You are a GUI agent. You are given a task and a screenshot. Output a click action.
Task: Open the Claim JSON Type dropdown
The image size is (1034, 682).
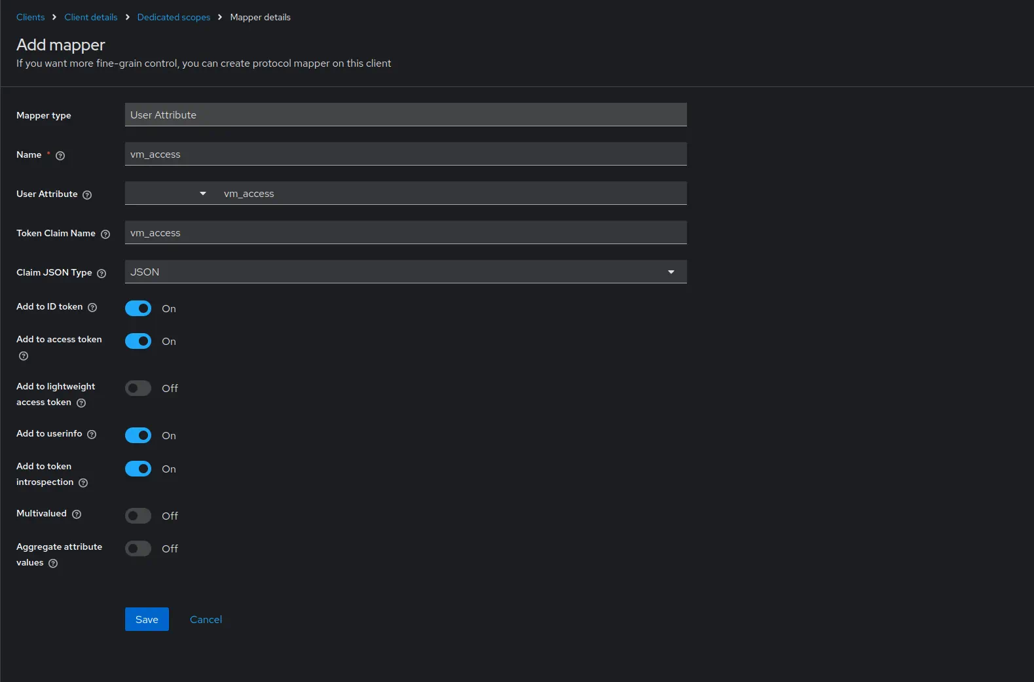405,272
